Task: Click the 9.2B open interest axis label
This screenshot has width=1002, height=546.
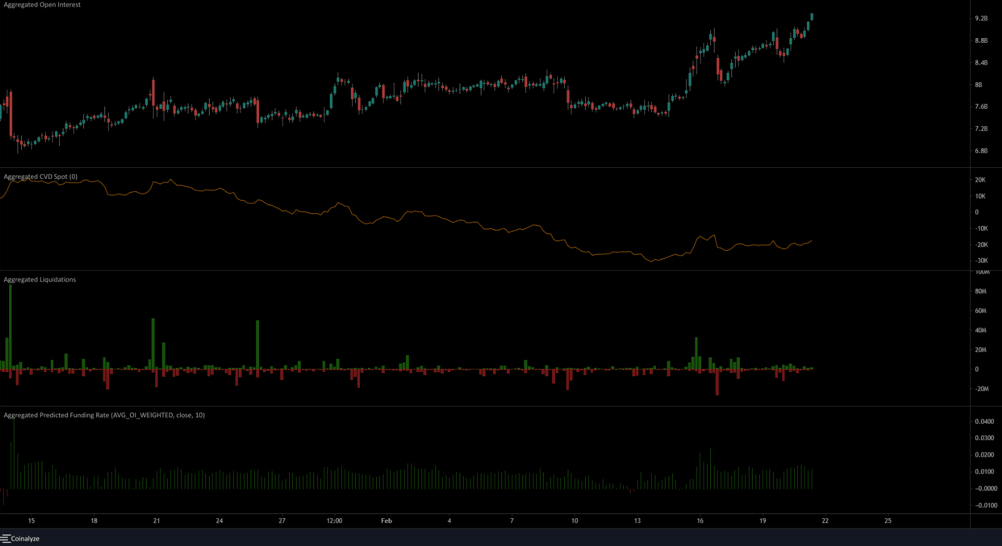Action: pos(981,19)
